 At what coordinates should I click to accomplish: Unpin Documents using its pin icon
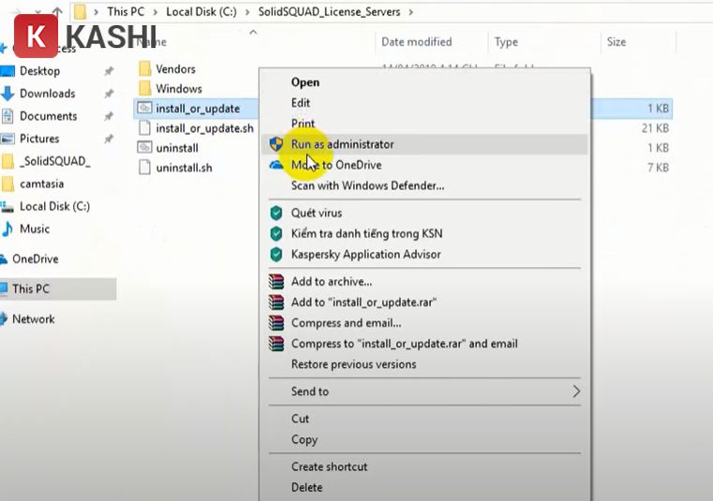(x=109, y=116)
